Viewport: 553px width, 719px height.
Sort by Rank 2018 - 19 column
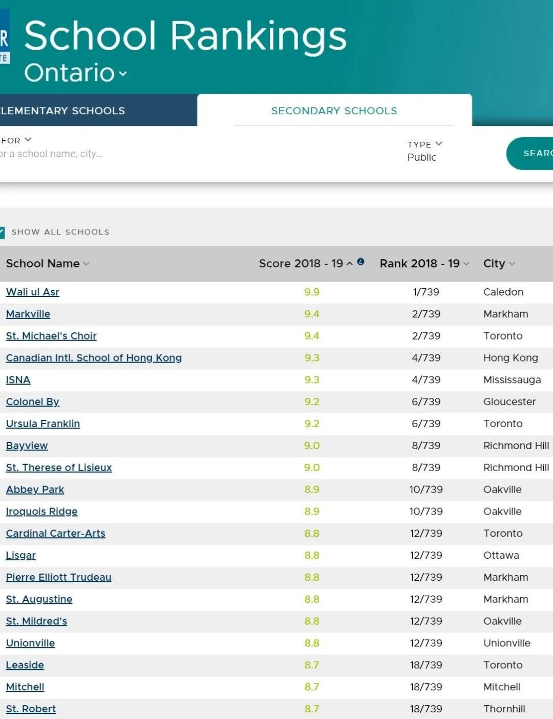(424, 263)
